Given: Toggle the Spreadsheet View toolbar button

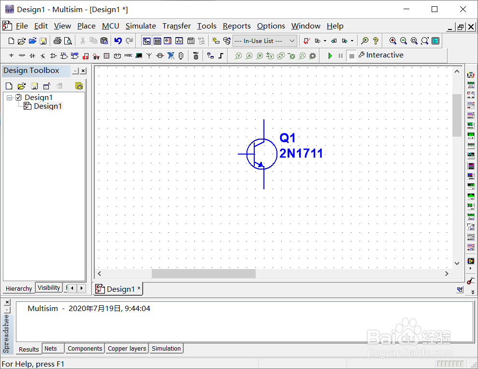Looking at the screenshot, I should click(157, 41).
